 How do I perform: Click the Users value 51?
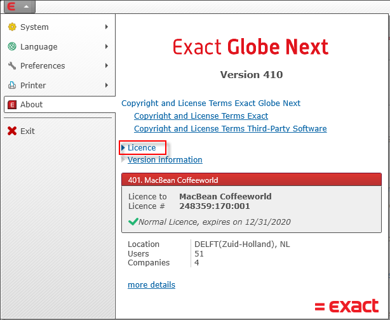pyautogui.click(x=199, y=253)
